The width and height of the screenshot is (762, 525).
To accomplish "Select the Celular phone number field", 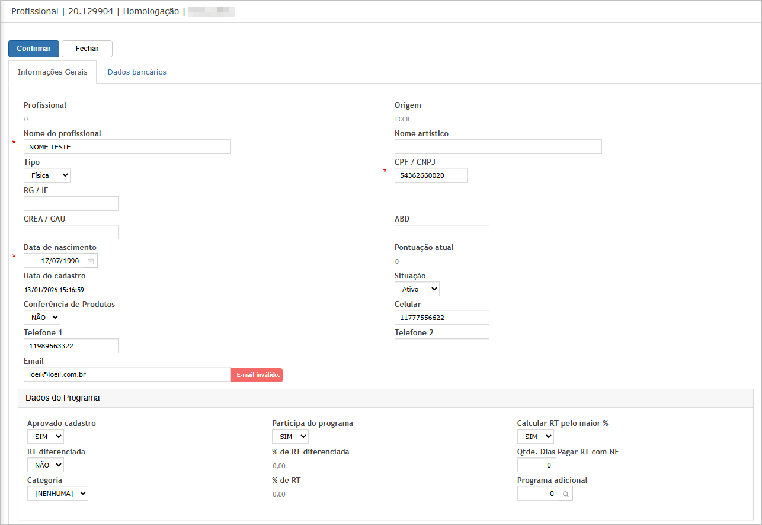I will (441, 318).
